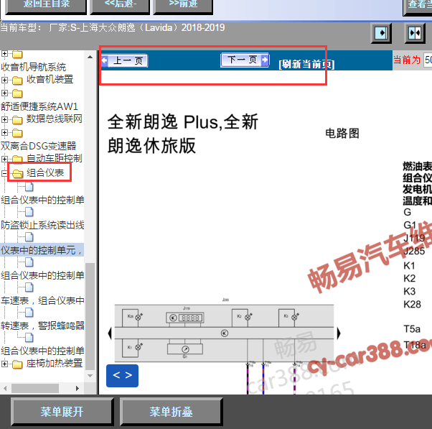Click tree horizontal scroll left arrow
This screenshot has height=429, width=432.
coord(5,389)
